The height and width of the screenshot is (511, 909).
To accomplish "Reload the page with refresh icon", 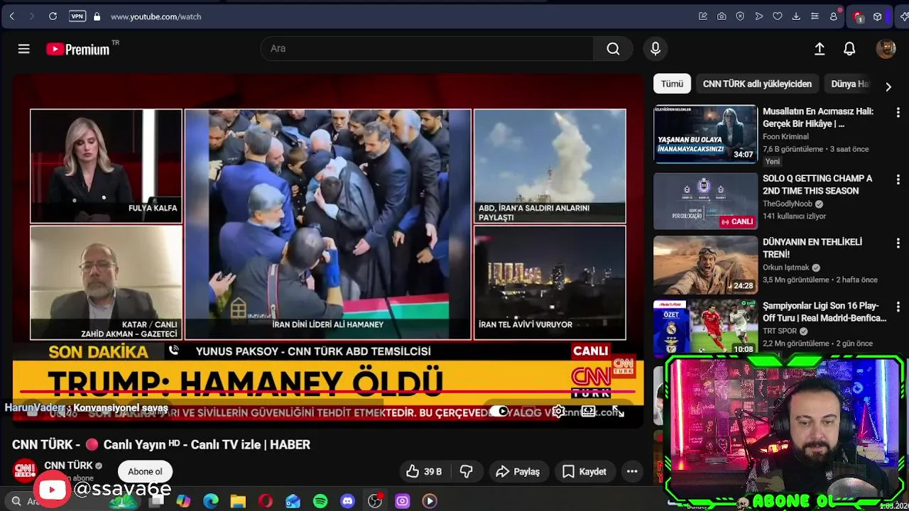I will tap(53, 16).
